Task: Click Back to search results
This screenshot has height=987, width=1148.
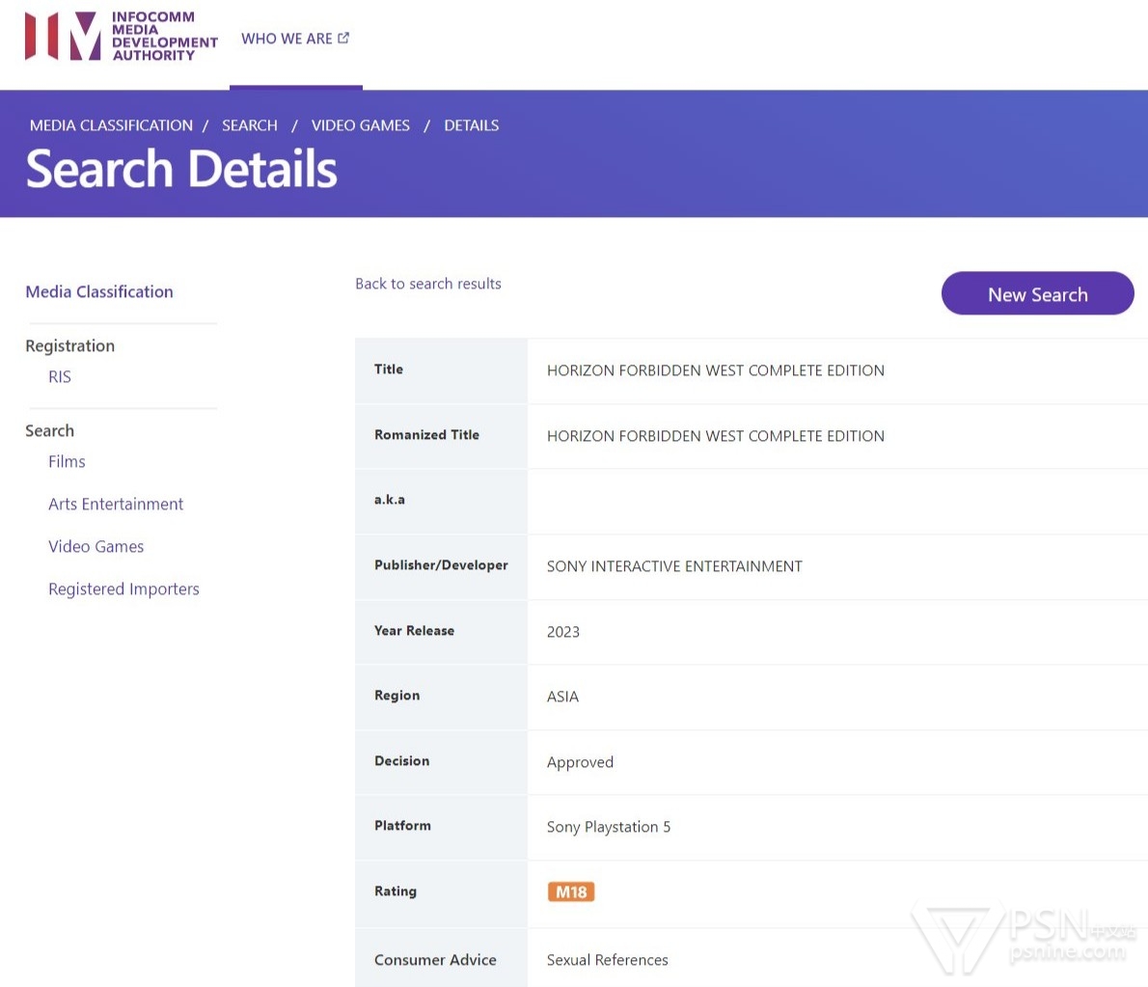Action: (x=428, y=284)
